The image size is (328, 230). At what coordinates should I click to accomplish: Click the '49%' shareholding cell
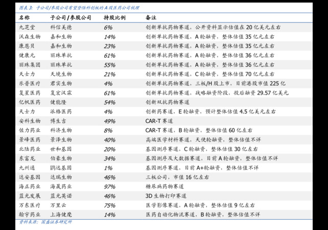click(110, 121)
